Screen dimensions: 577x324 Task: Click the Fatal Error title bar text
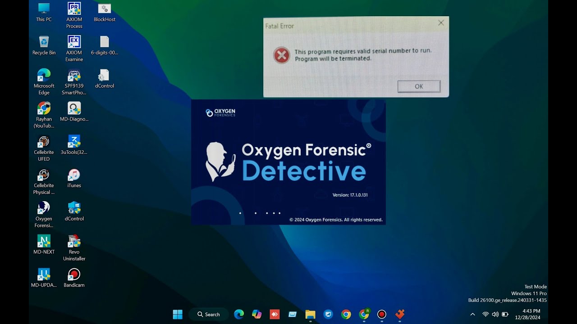[x=279, y=26]
